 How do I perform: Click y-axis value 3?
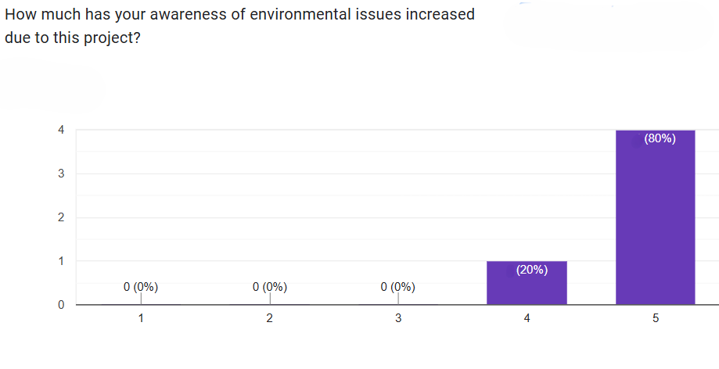click(61, 174)
